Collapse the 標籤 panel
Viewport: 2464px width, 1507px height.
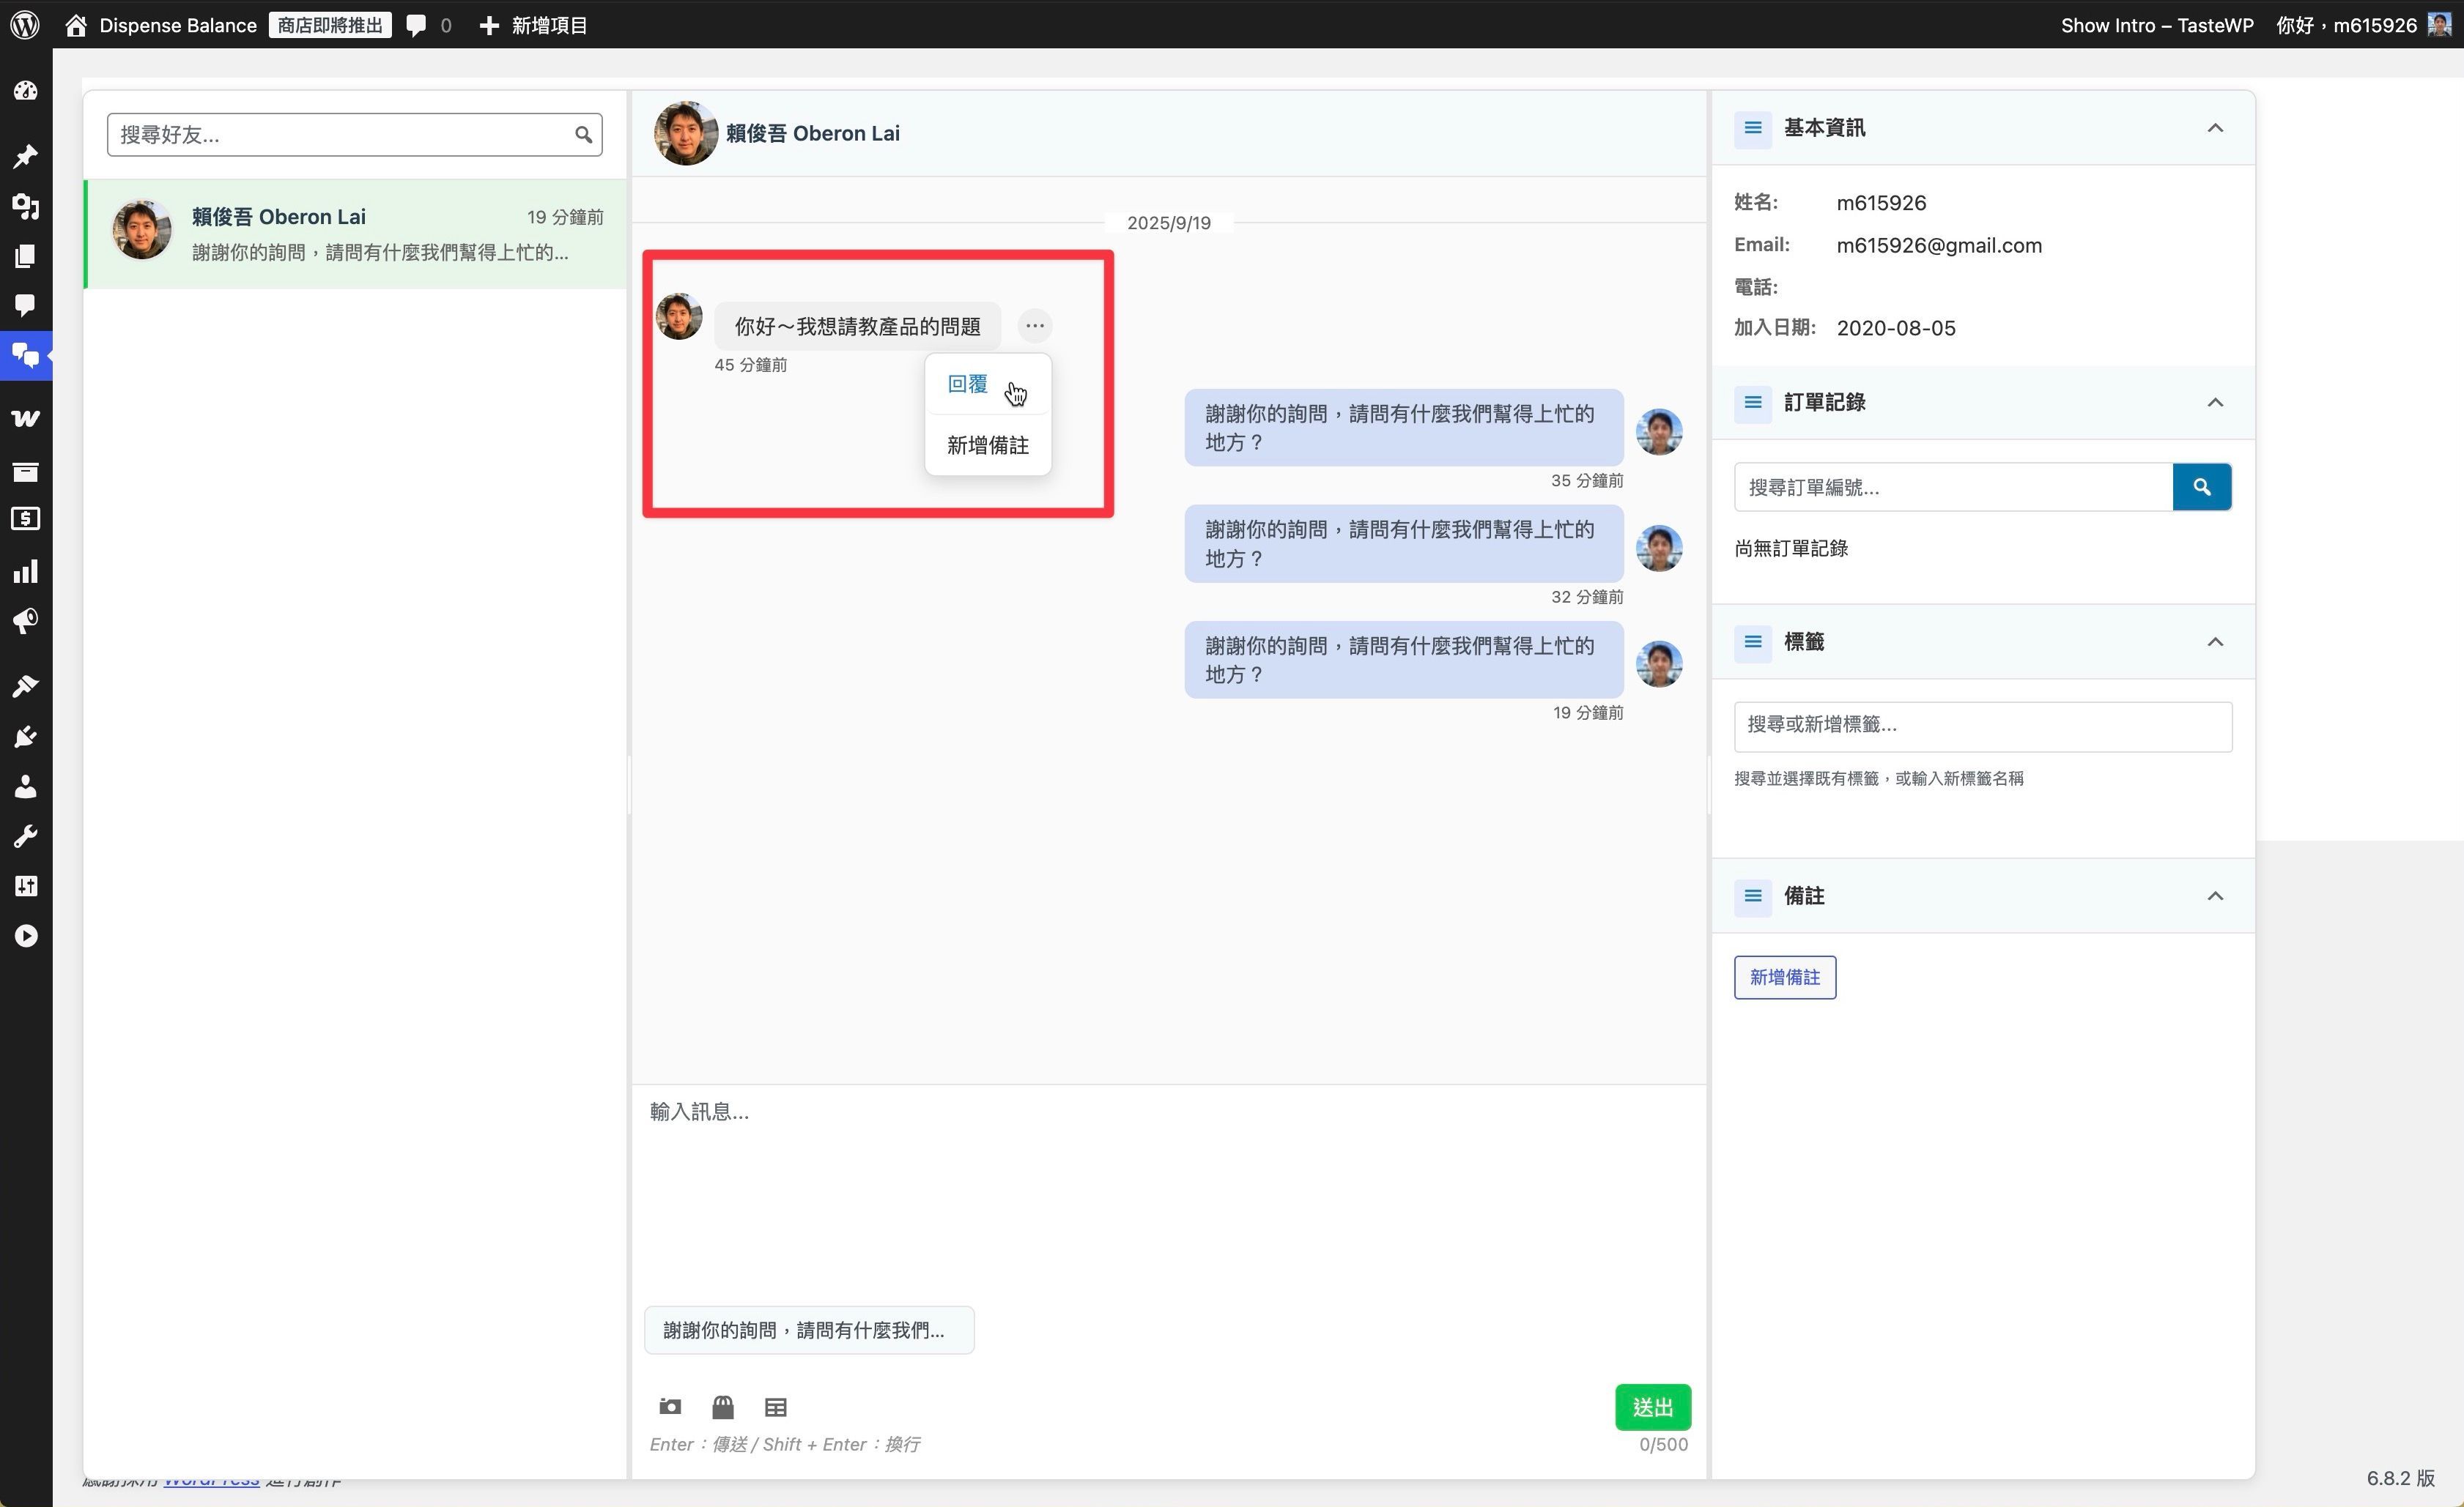click(x=2215, y=643)
